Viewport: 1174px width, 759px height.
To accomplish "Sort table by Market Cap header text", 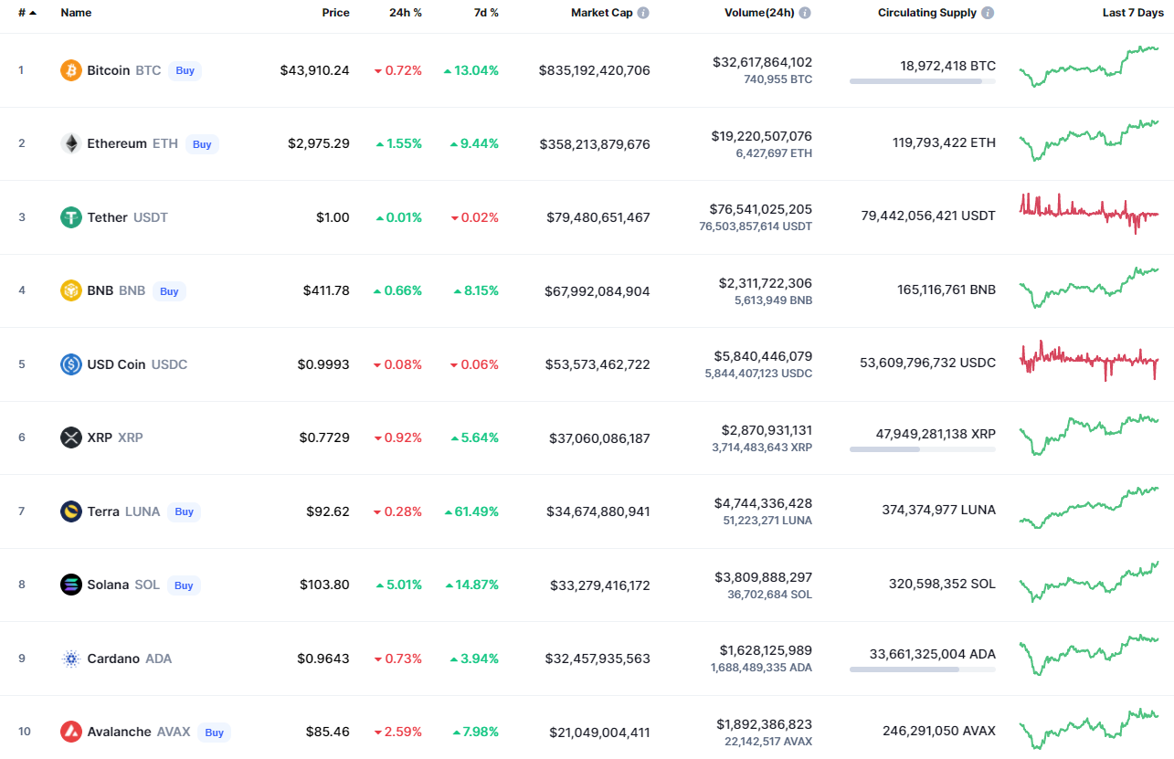I will 601,13.
